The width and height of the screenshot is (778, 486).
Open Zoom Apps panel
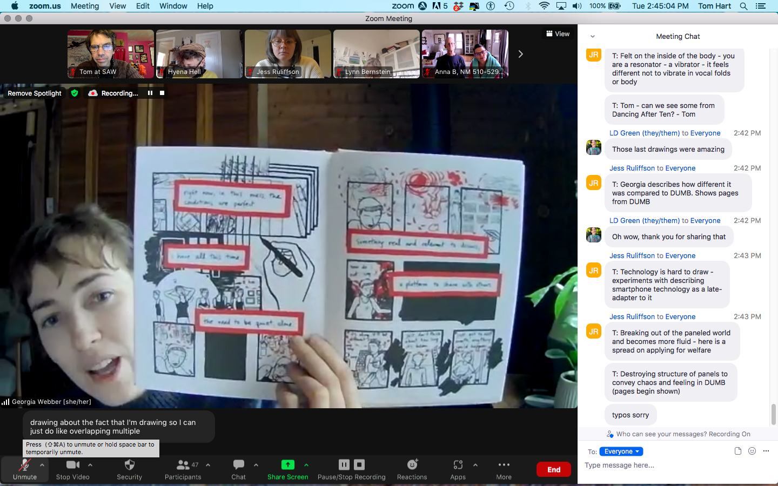point(458,469)
